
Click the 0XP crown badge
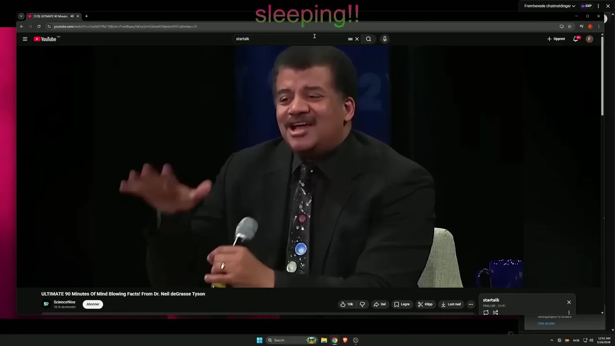[586, 6]
